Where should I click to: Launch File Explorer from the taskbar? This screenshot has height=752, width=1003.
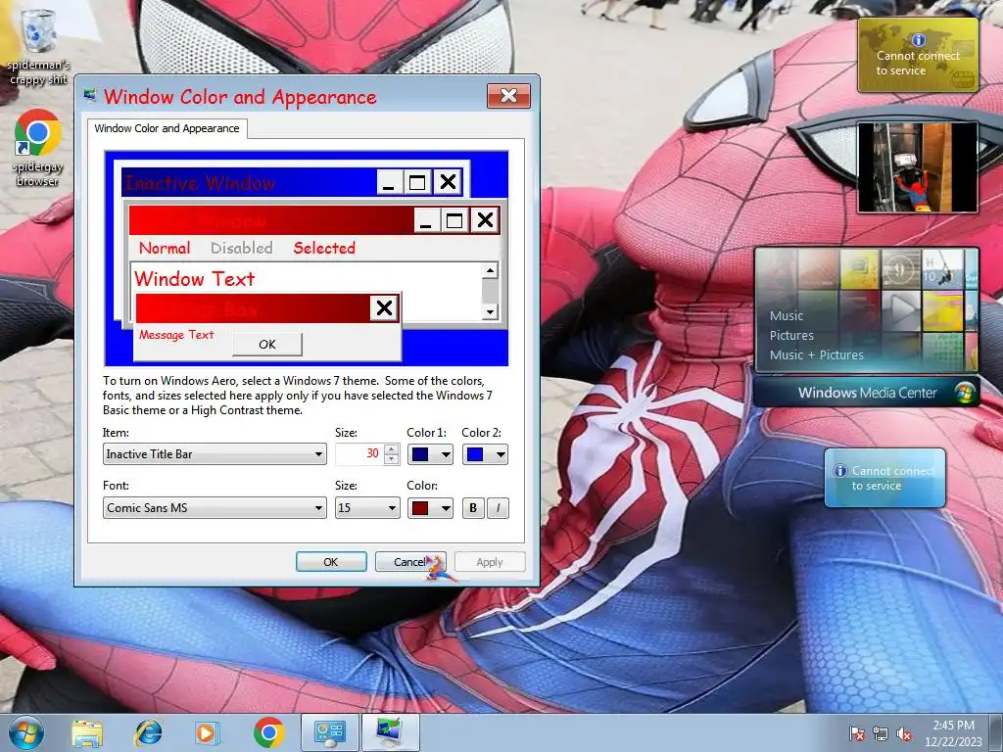[x=87, y=733]
